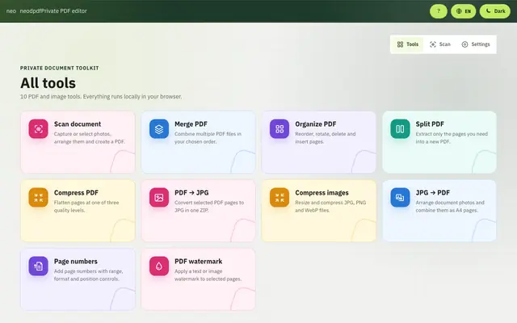Switch to Dark theme
Screen dimensions: 517x323
[x=495, y=11]
